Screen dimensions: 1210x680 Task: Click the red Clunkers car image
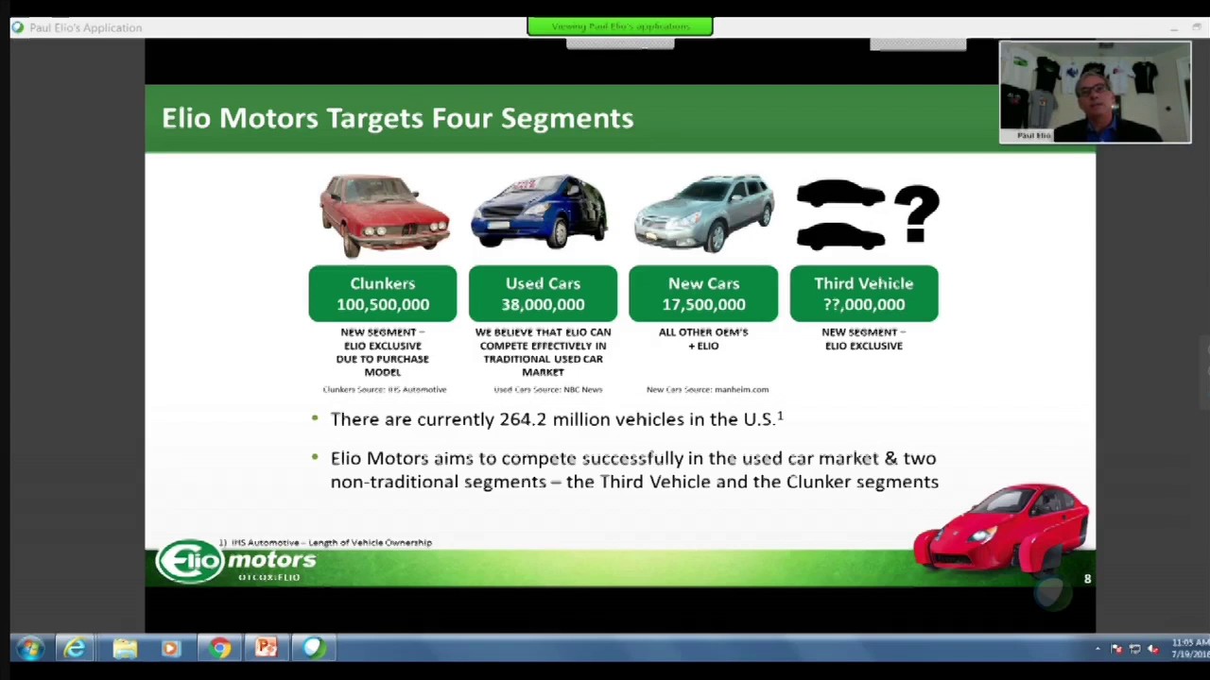point(384,215)
